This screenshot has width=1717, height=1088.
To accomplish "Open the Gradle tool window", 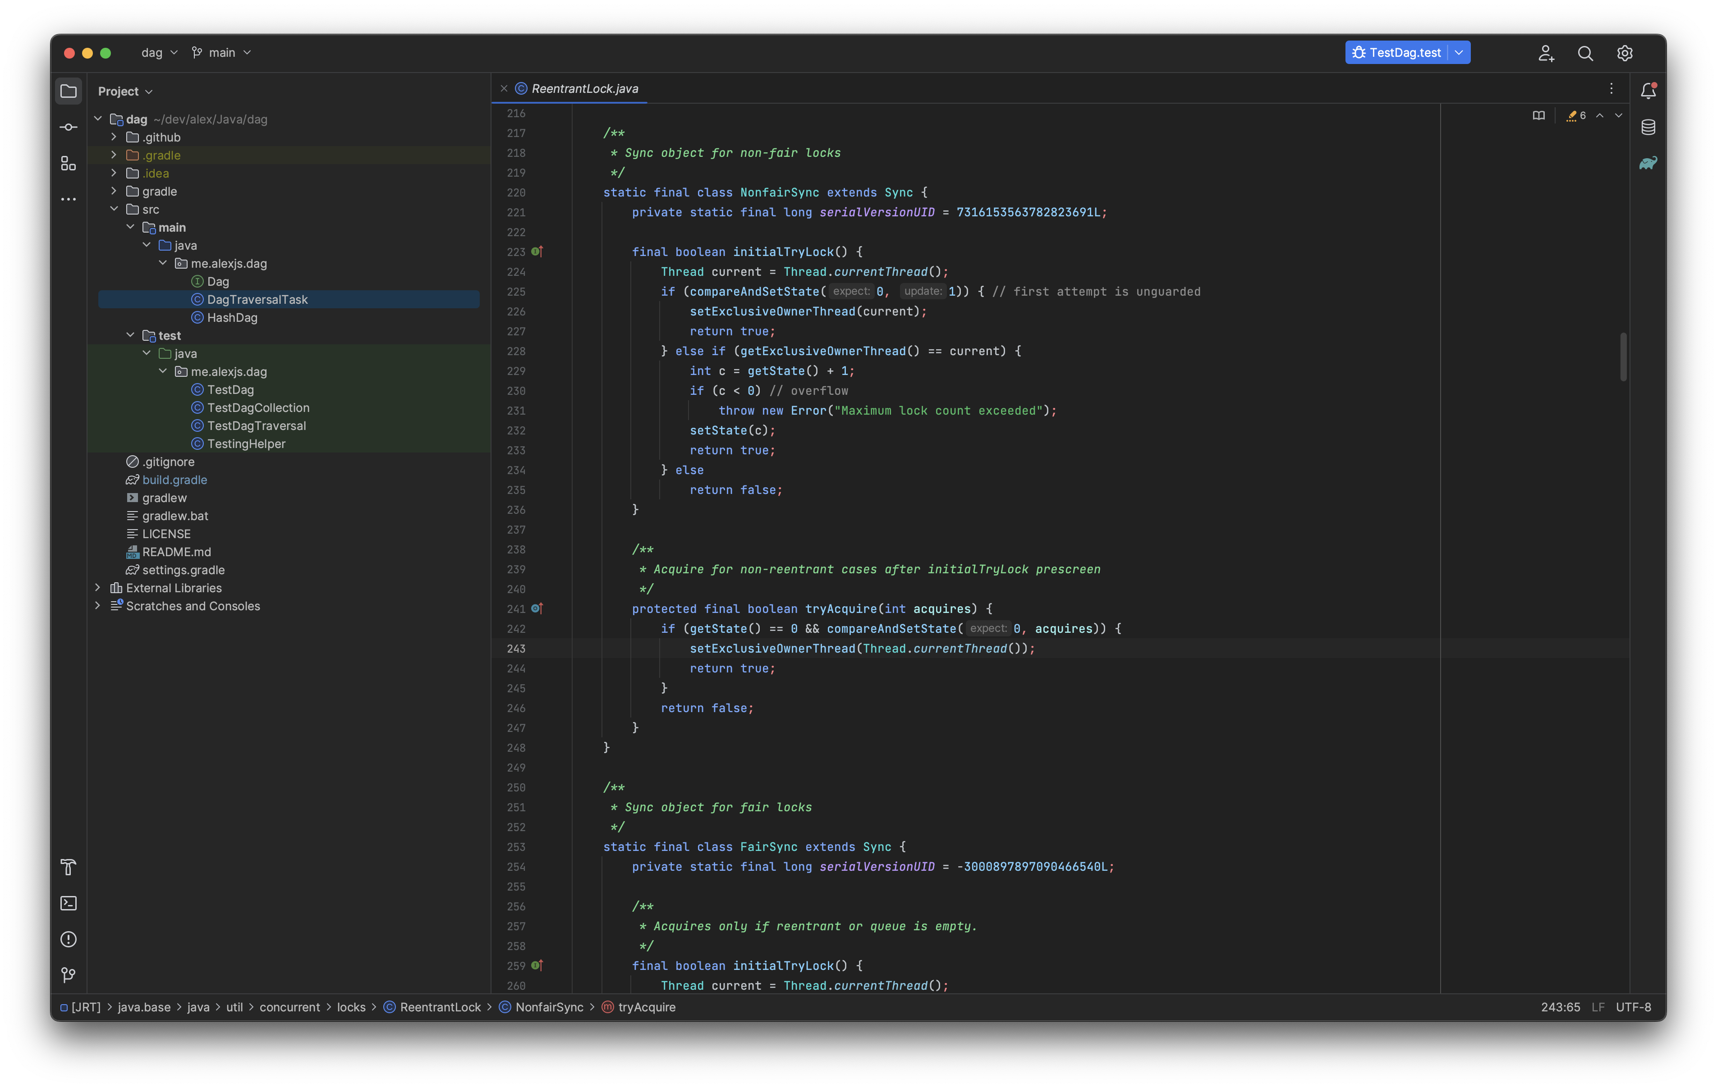I will point(1648,163).
